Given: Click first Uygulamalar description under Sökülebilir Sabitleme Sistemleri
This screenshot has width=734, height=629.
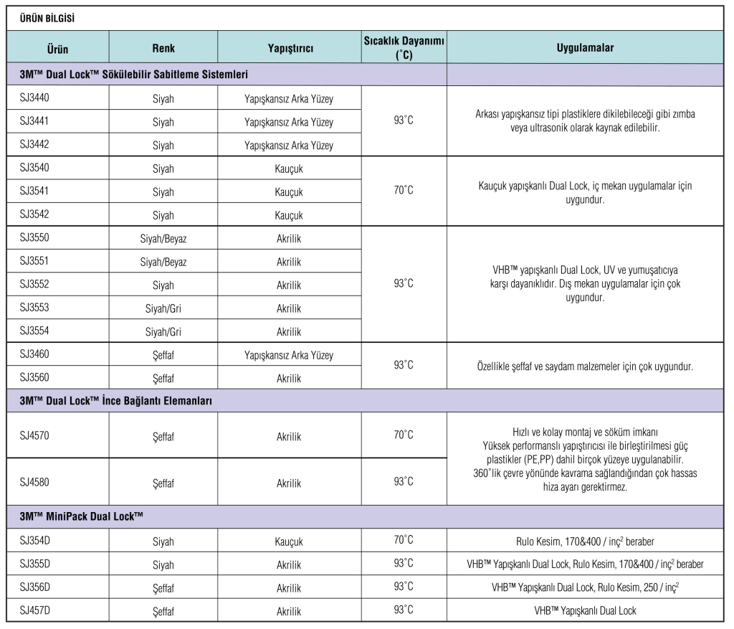Looking at the screenshot, I should click(585, 120).
